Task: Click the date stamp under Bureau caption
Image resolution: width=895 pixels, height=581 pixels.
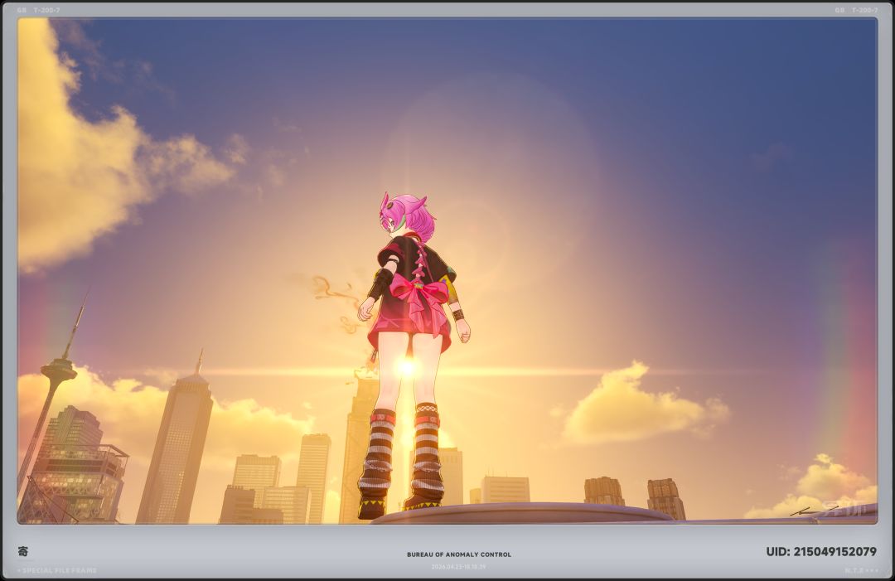Action: click(x=458, y=567)
